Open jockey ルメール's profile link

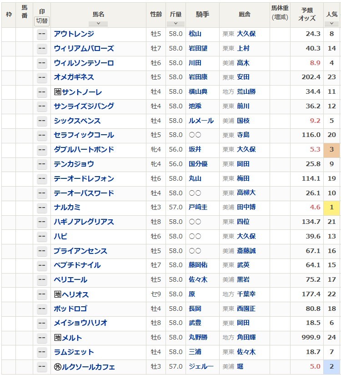tap(199, 121)
